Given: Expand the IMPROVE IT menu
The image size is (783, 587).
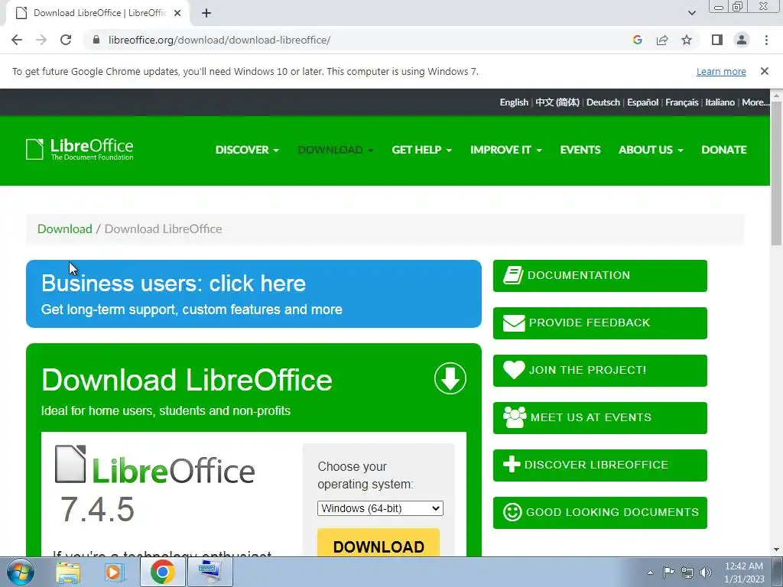Looking at the screenshot, I should click(506, 150).
